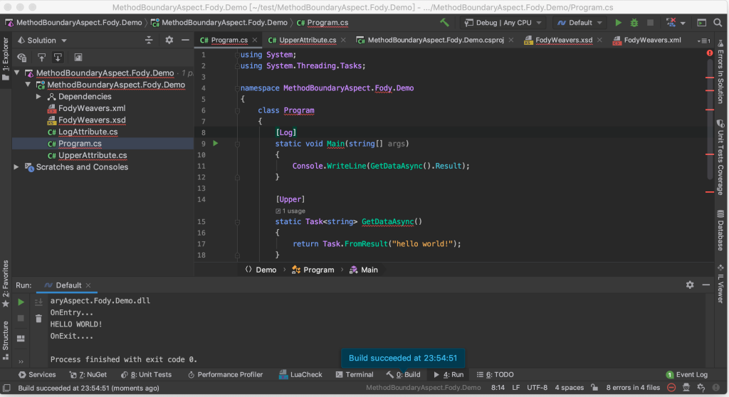The width and height of the screenshot is (729, 397).
Task: Switch to the UpperAttribute.cs tab
Action: pyautogui.click(x=307, y=40)
